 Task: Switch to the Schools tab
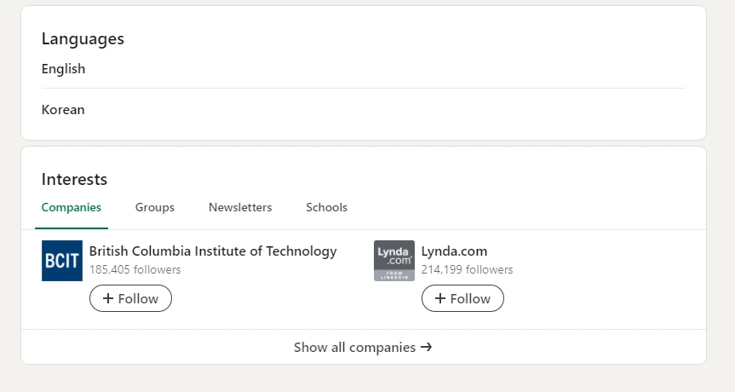tap(326, 207)
